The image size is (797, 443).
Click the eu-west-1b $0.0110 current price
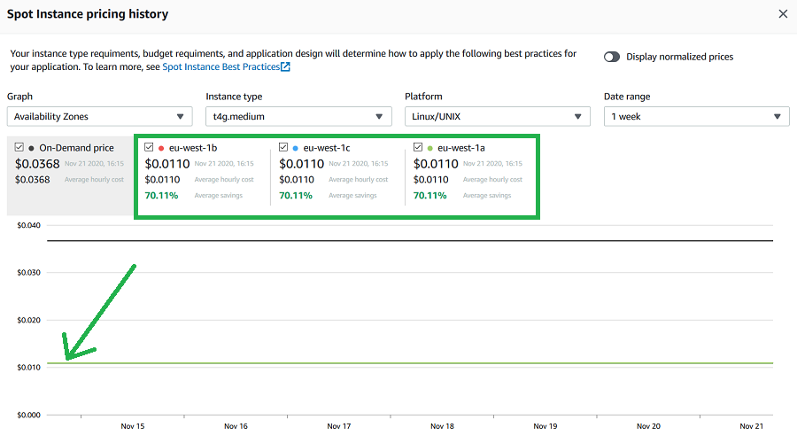(x=167, y=164)
